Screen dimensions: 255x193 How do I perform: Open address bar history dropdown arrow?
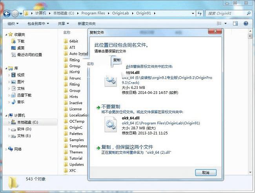click(193, 13)
